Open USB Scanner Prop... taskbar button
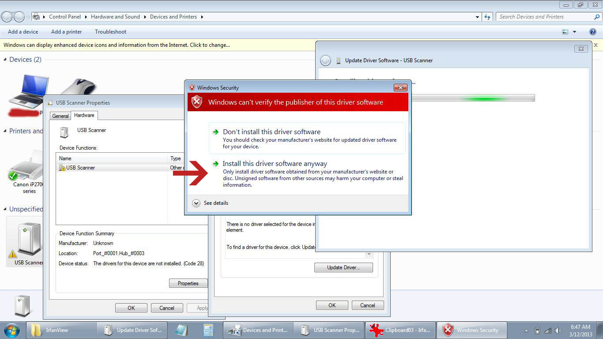 click(x=329, y=330)
